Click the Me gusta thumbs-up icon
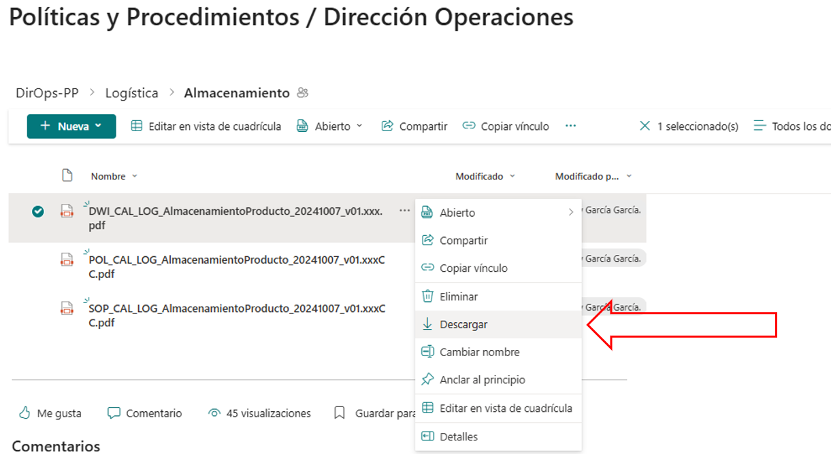The height and width of the screenshot is (454, 831). click(x=25, y=413)
